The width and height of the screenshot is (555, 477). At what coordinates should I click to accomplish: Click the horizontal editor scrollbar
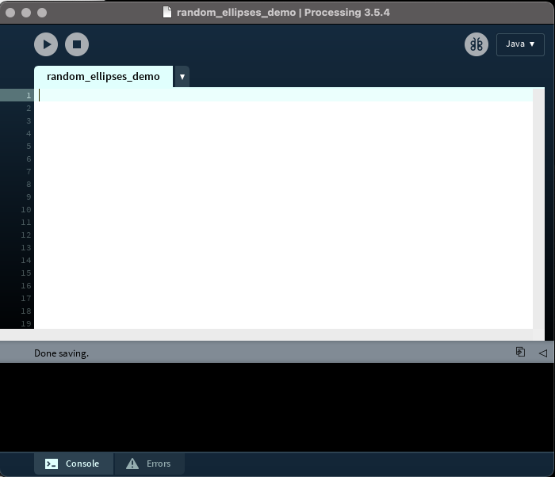pos(266,334)
